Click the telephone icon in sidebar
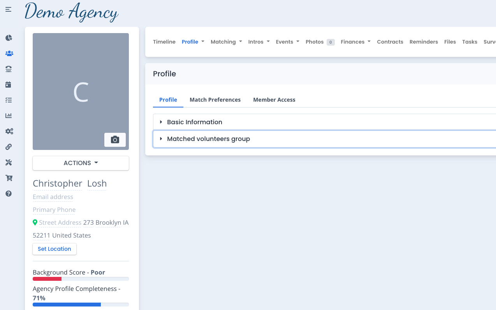Screen dimensions: 496x310 [9, 69]
